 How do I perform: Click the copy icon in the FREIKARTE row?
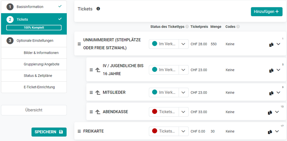(270, 132)
